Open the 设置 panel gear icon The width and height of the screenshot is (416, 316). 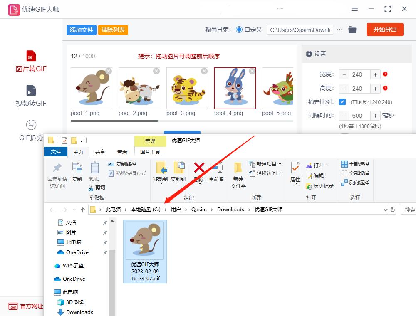[x=309, y=54]
